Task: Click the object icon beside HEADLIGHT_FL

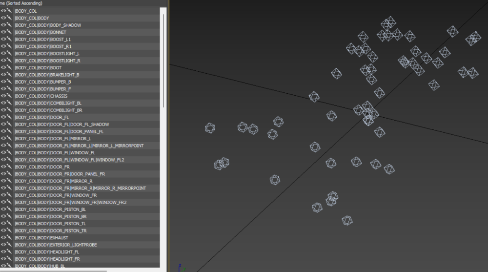Action: (9, 252)
